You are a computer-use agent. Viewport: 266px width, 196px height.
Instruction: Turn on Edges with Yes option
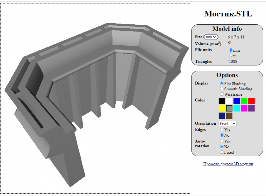pos(222,130)
